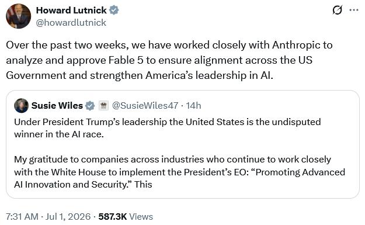Click the Grok slashed-circle icon
Viewport: 365px width, 225px height.
pos(338,11)
